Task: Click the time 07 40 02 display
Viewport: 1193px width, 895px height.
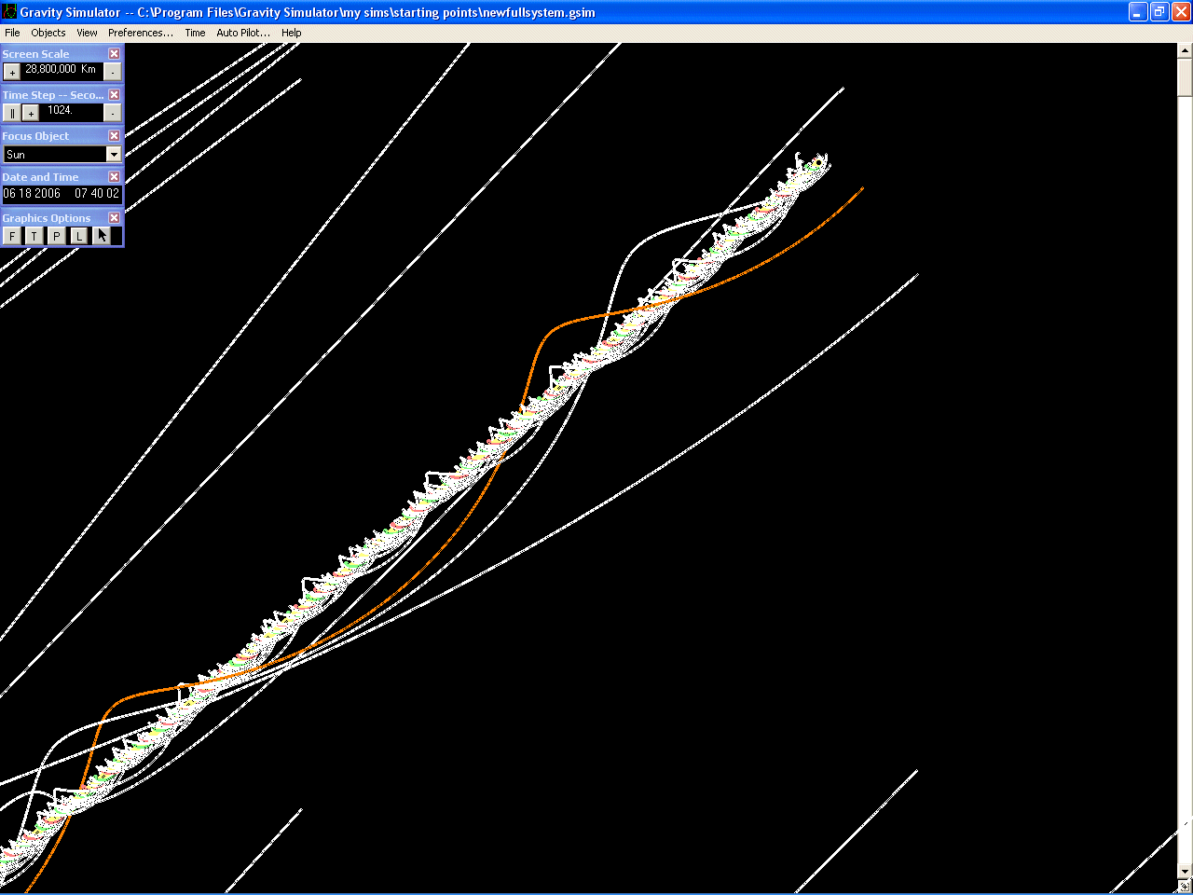Action: 97,194
